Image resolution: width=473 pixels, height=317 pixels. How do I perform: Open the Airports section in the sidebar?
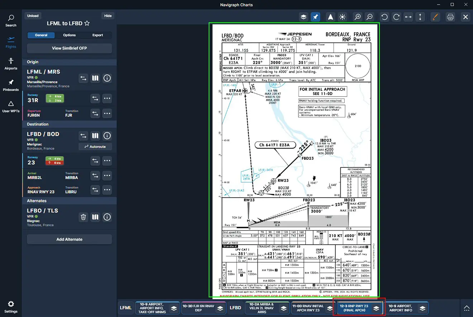coord(11,64)
